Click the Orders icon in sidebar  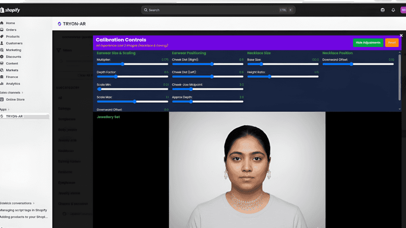[x=2, y=30]
